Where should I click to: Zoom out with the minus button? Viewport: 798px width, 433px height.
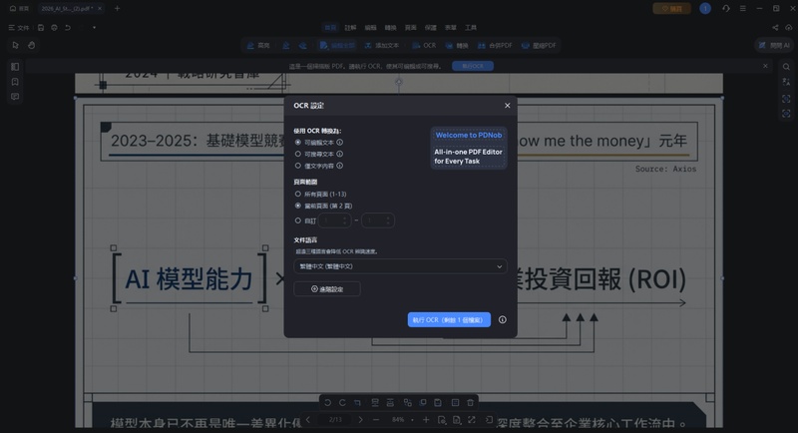pyautogui.click(x=376, y=420)
